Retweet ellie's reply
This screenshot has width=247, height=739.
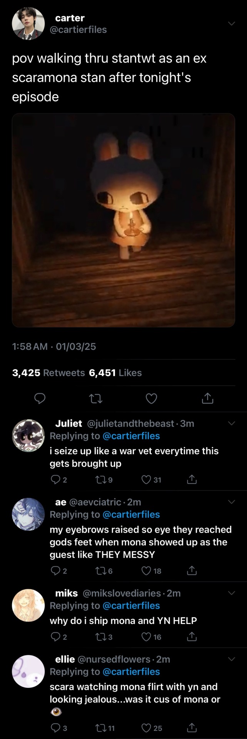point(100,728)
